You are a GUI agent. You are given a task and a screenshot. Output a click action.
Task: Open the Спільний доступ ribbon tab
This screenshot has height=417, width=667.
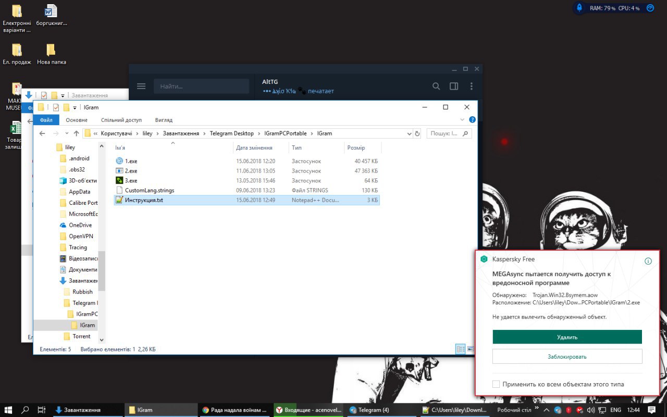121,120
